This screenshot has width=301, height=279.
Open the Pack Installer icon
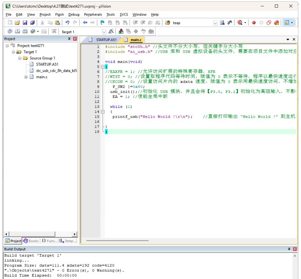151,31
